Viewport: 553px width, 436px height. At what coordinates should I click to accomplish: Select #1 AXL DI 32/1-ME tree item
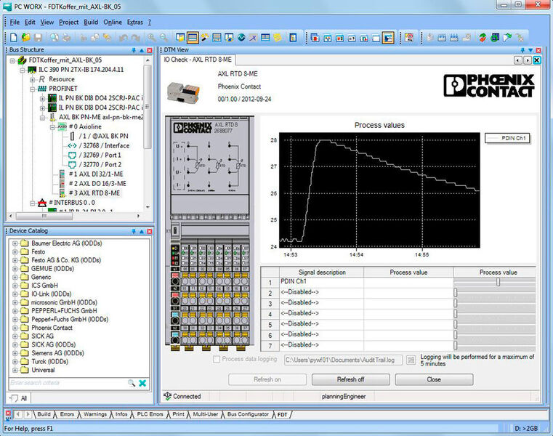96,174
